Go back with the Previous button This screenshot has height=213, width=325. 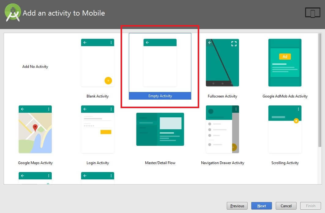(237, 206)
